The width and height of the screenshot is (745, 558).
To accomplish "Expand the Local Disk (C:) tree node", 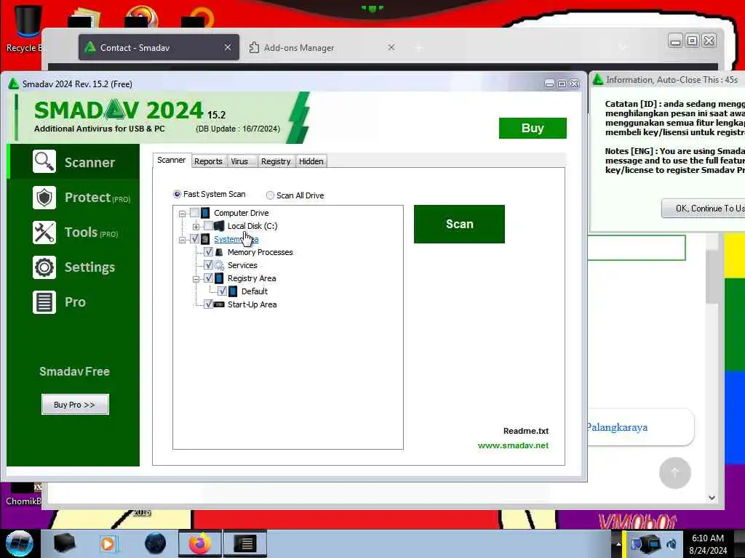I will [196, 227].
